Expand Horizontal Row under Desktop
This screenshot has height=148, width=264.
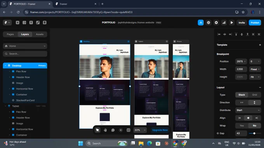pos(9,89)
